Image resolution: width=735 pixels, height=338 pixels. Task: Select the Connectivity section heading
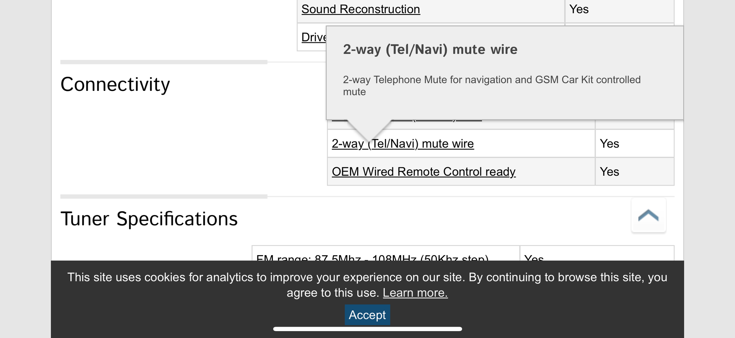point(115,84)
